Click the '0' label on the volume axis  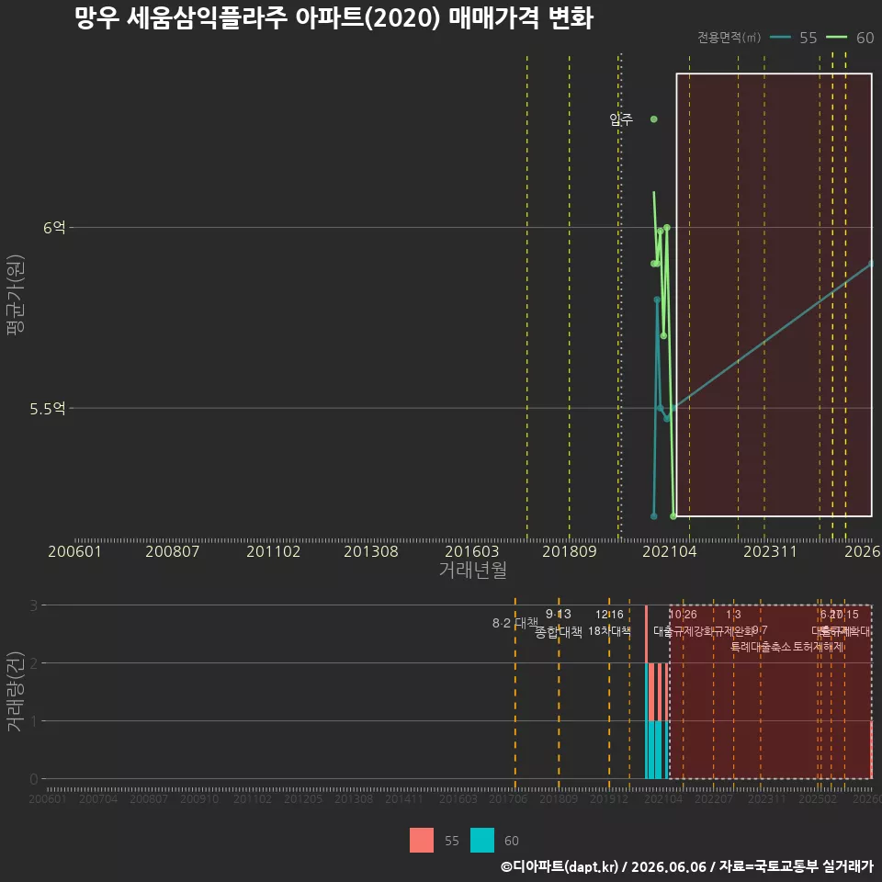(33, 779)
